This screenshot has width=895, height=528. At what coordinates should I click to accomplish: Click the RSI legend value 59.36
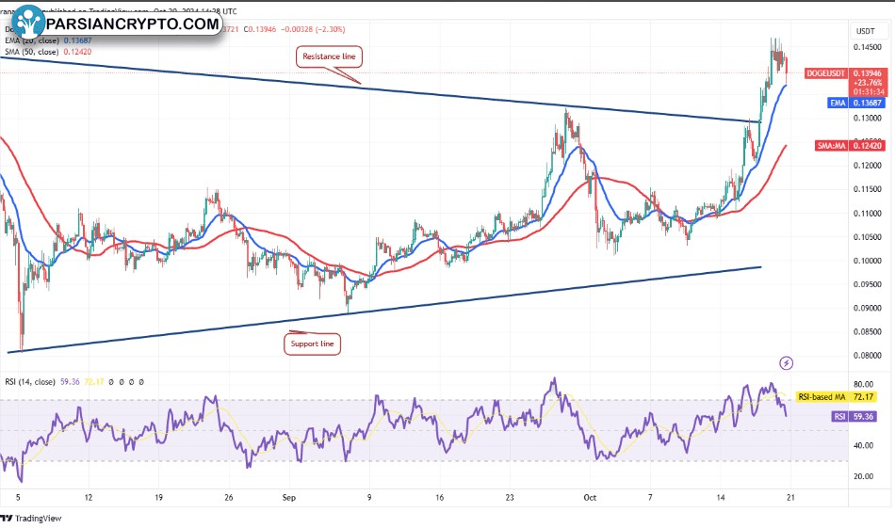71,382
